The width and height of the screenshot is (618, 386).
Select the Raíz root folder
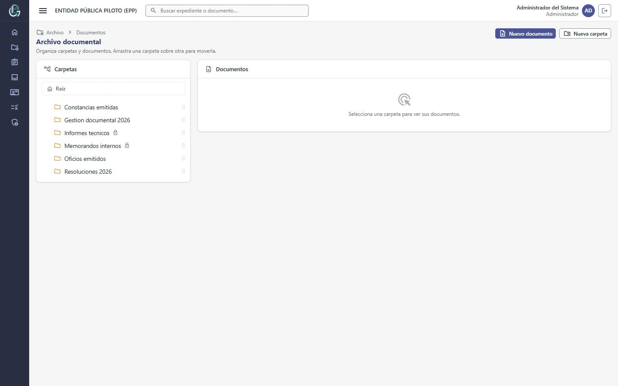tap(113, 89)
